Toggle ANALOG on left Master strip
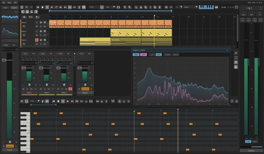 coord(10,146)
